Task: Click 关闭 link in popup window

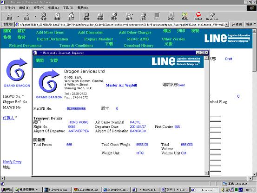Action: 40,60
